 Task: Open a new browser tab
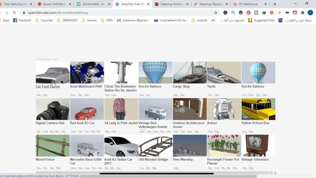click(x=275, y=4)
